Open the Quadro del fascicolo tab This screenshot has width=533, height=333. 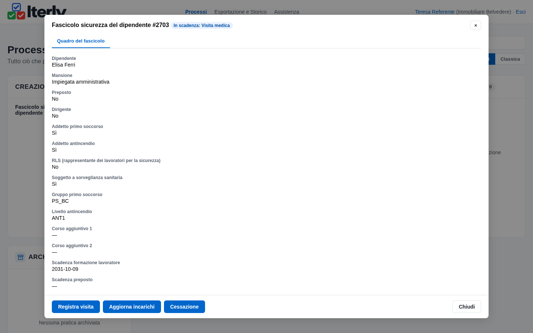[81, 41]
